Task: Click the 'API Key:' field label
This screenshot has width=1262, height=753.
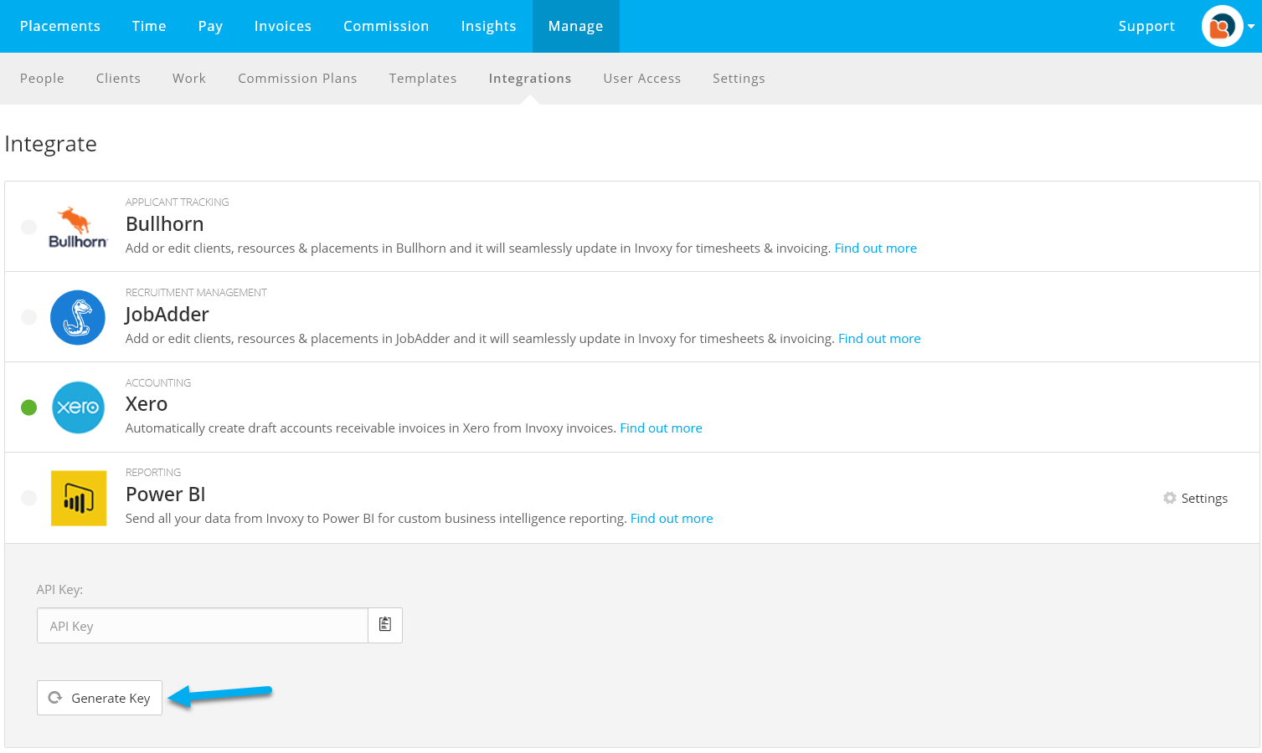Action: (x=59, y=590)
